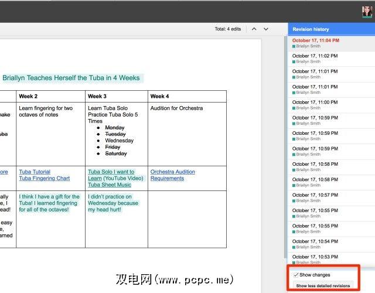Viewport: 375px width, 293px height.
Task: Open the Tuba Fingering Chart link
Action: 45,178
